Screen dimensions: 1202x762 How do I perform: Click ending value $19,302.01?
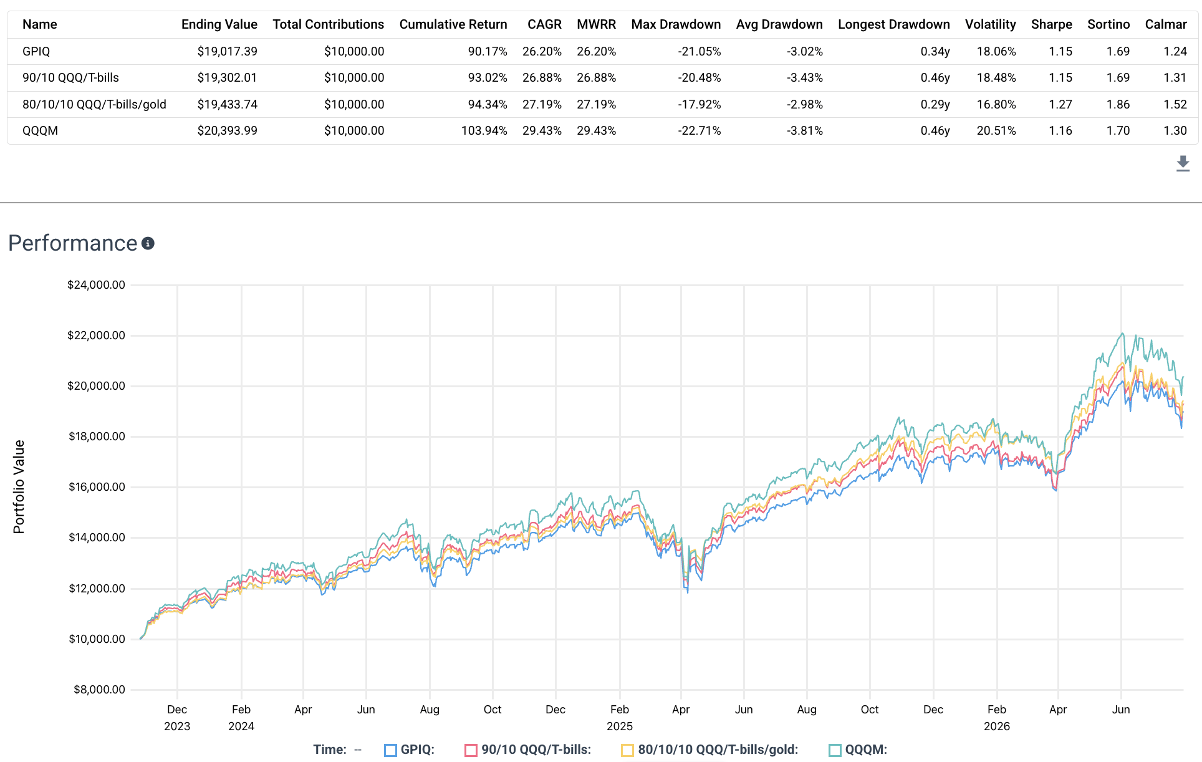228,77
